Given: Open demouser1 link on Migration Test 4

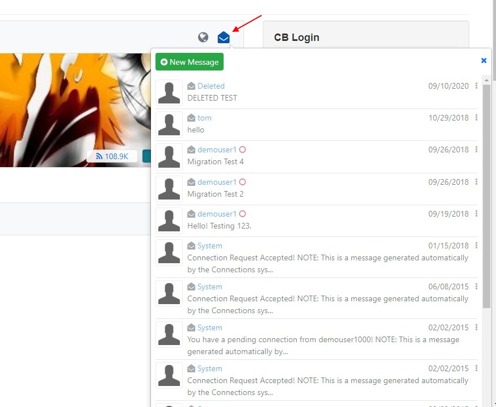Looking at the screenshot, I should point(217,149).
